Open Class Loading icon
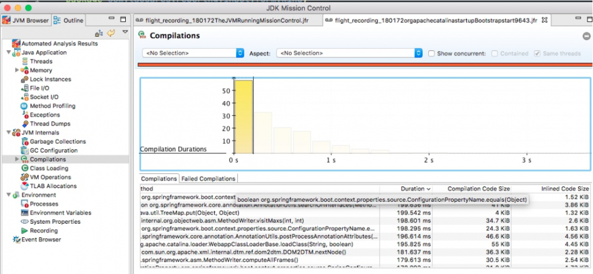 pyautogui.click(x=25, y=168)
